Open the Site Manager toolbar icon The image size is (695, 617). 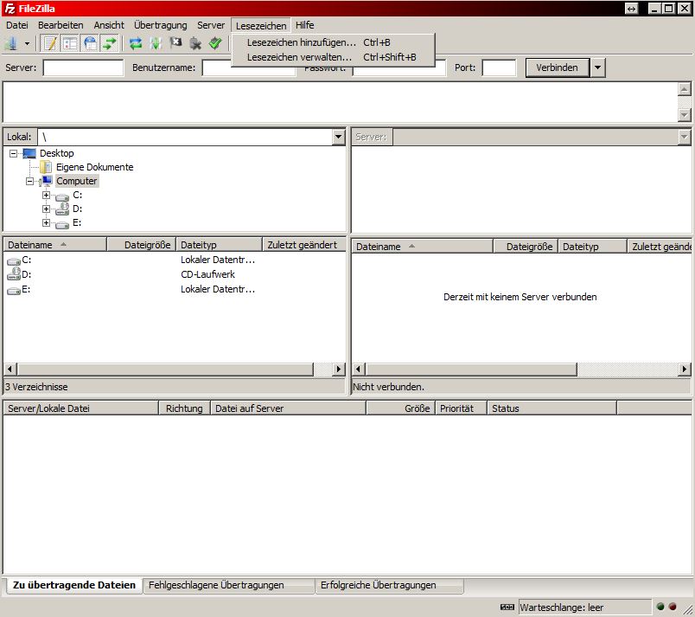11,43
